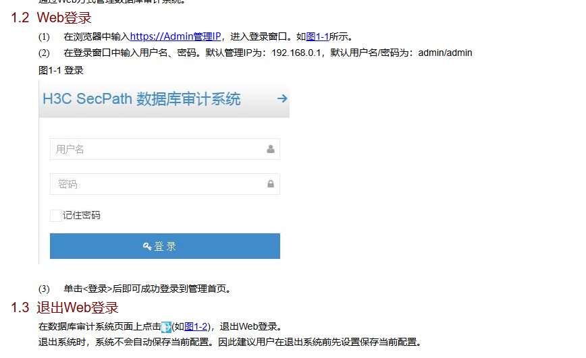Tick the 记住密码 checkbox
The height and width of the screenshot is (358, 586).
(55, 215)
